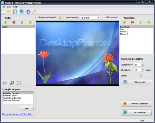This screenshot has width=155, height=123.
Task: Move slide up with green arrow
Action: click(x=22, y=22)
